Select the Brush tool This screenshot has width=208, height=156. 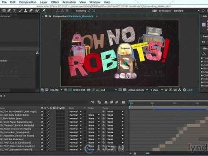[20, 10]
